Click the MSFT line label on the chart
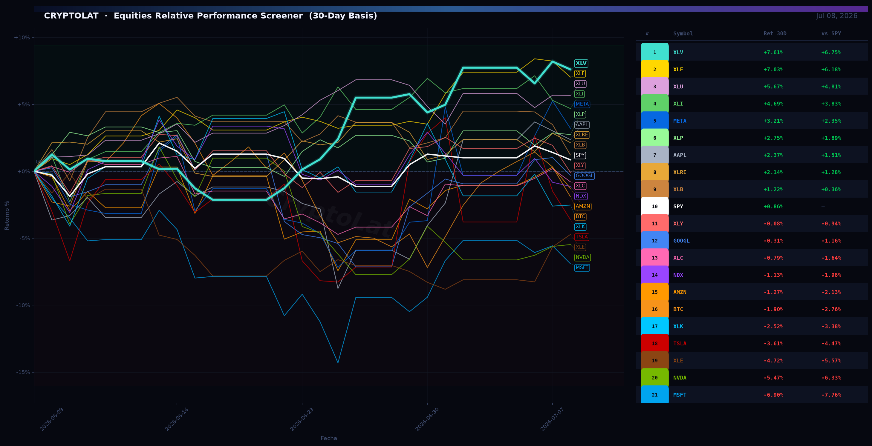The width and height of the screenshot is (872, 446). click(x=582, y=267)
